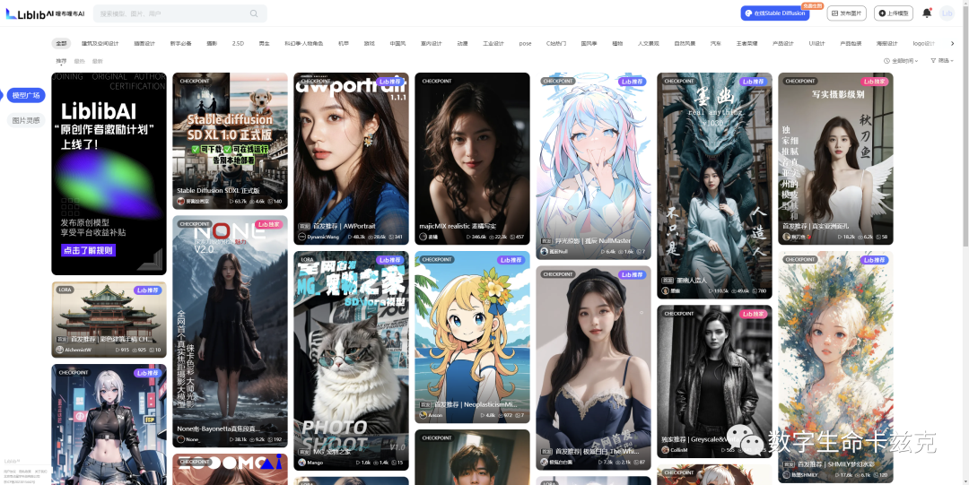Select the pose category tab
Image resolution: width=969 pixels, height=485 pixels.
pyautogui.click(x=525, y=43)
